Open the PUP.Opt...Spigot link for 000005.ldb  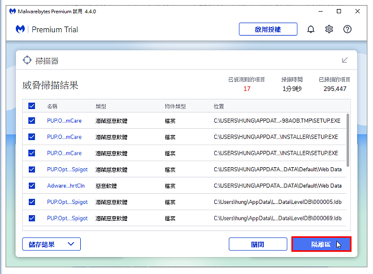pos(67,202)
